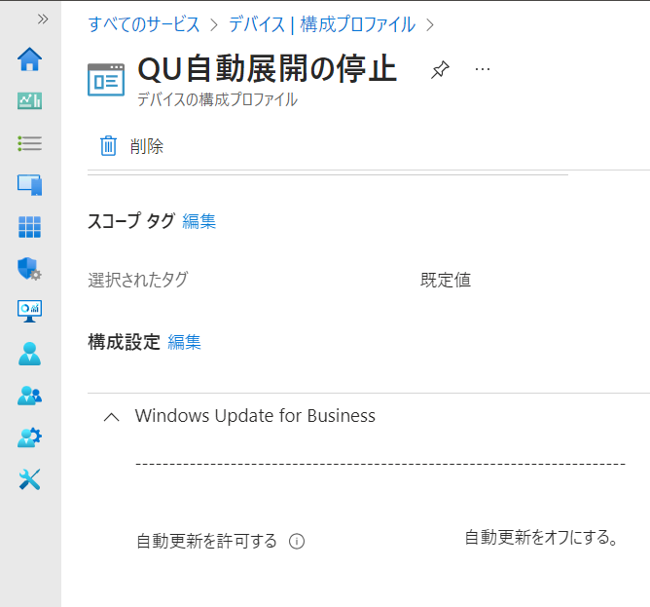The width and height of the screenshot is (650, 607).
Task: Open Groups from the sidebar
Action: [30, 396]
